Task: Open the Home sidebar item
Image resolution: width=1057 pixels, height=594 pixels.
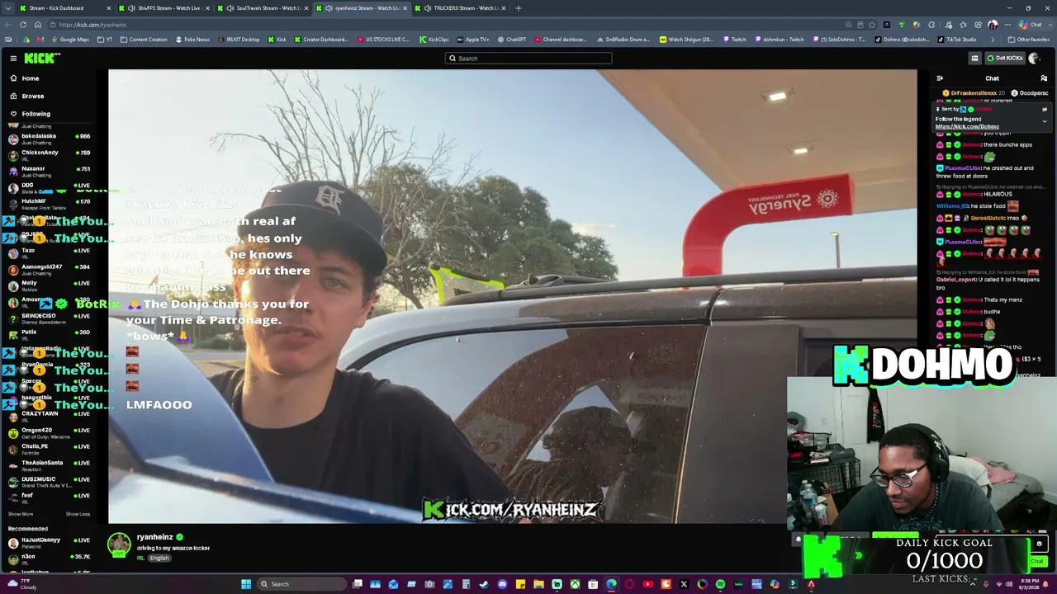Action: [30, 78]
